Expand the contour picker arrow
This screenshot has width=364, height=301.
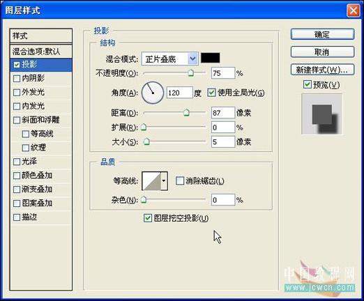[x=164, y=181]
